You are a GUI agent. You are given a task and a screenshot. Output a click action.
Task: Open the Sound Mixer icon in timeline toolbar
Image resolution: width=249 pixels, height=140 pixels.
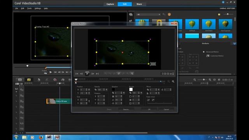point(63,80)
